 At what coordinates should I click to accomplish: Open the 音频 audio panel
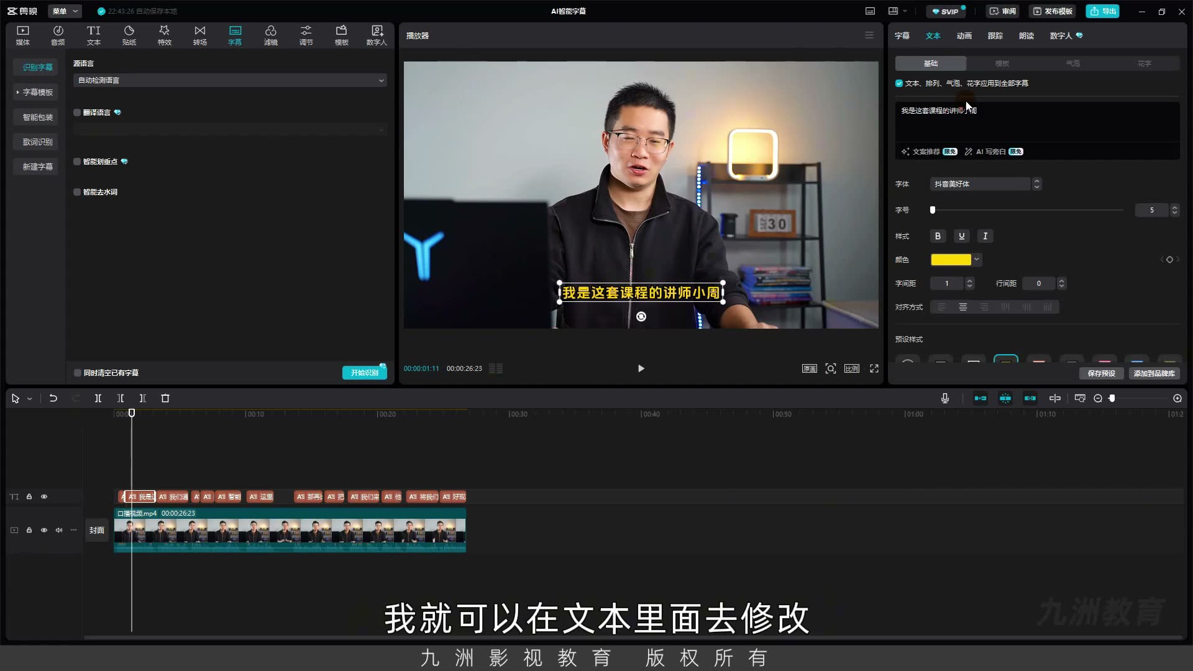tap(58, 35)
